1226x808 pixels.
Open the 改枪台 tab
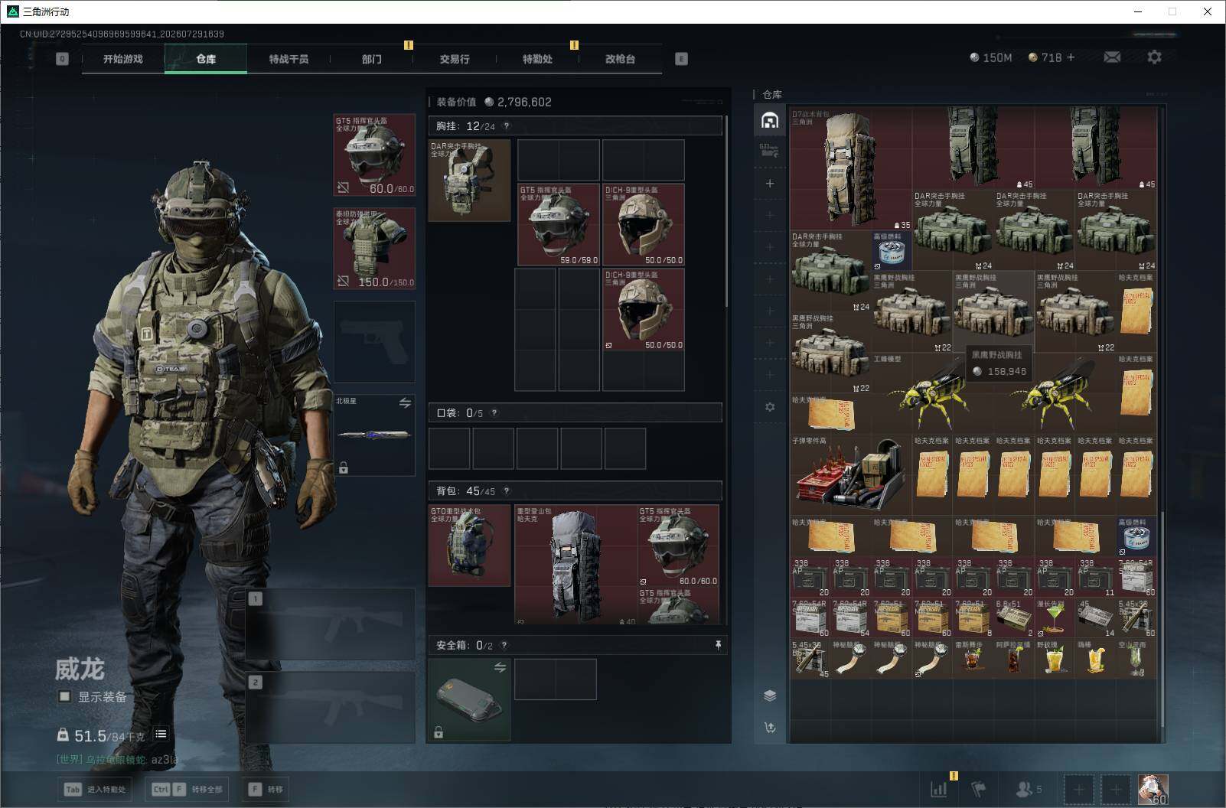(x=620, y=59)
